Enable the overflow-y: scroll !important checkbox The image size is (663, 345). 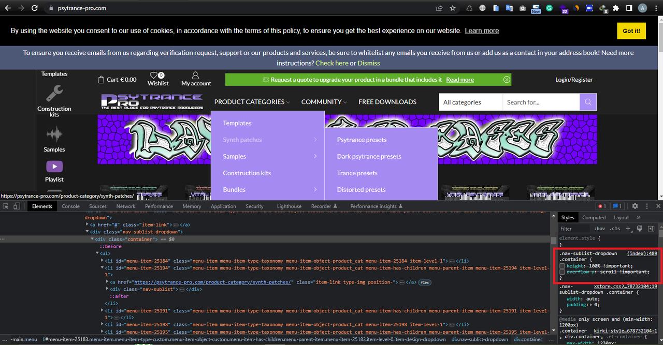click(x=563, y=272)
